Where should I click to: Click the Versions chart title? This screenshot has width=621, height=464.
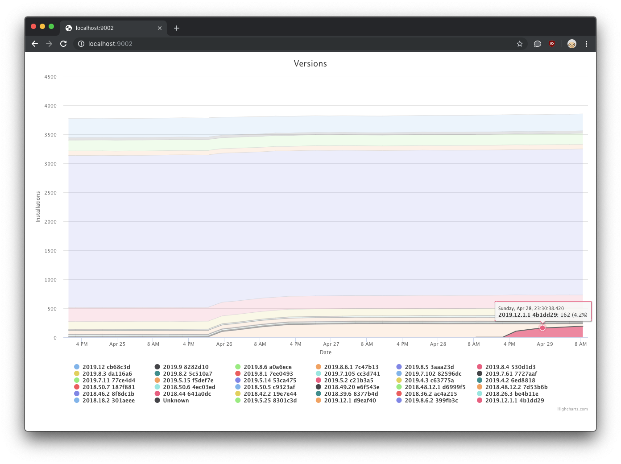310,64
